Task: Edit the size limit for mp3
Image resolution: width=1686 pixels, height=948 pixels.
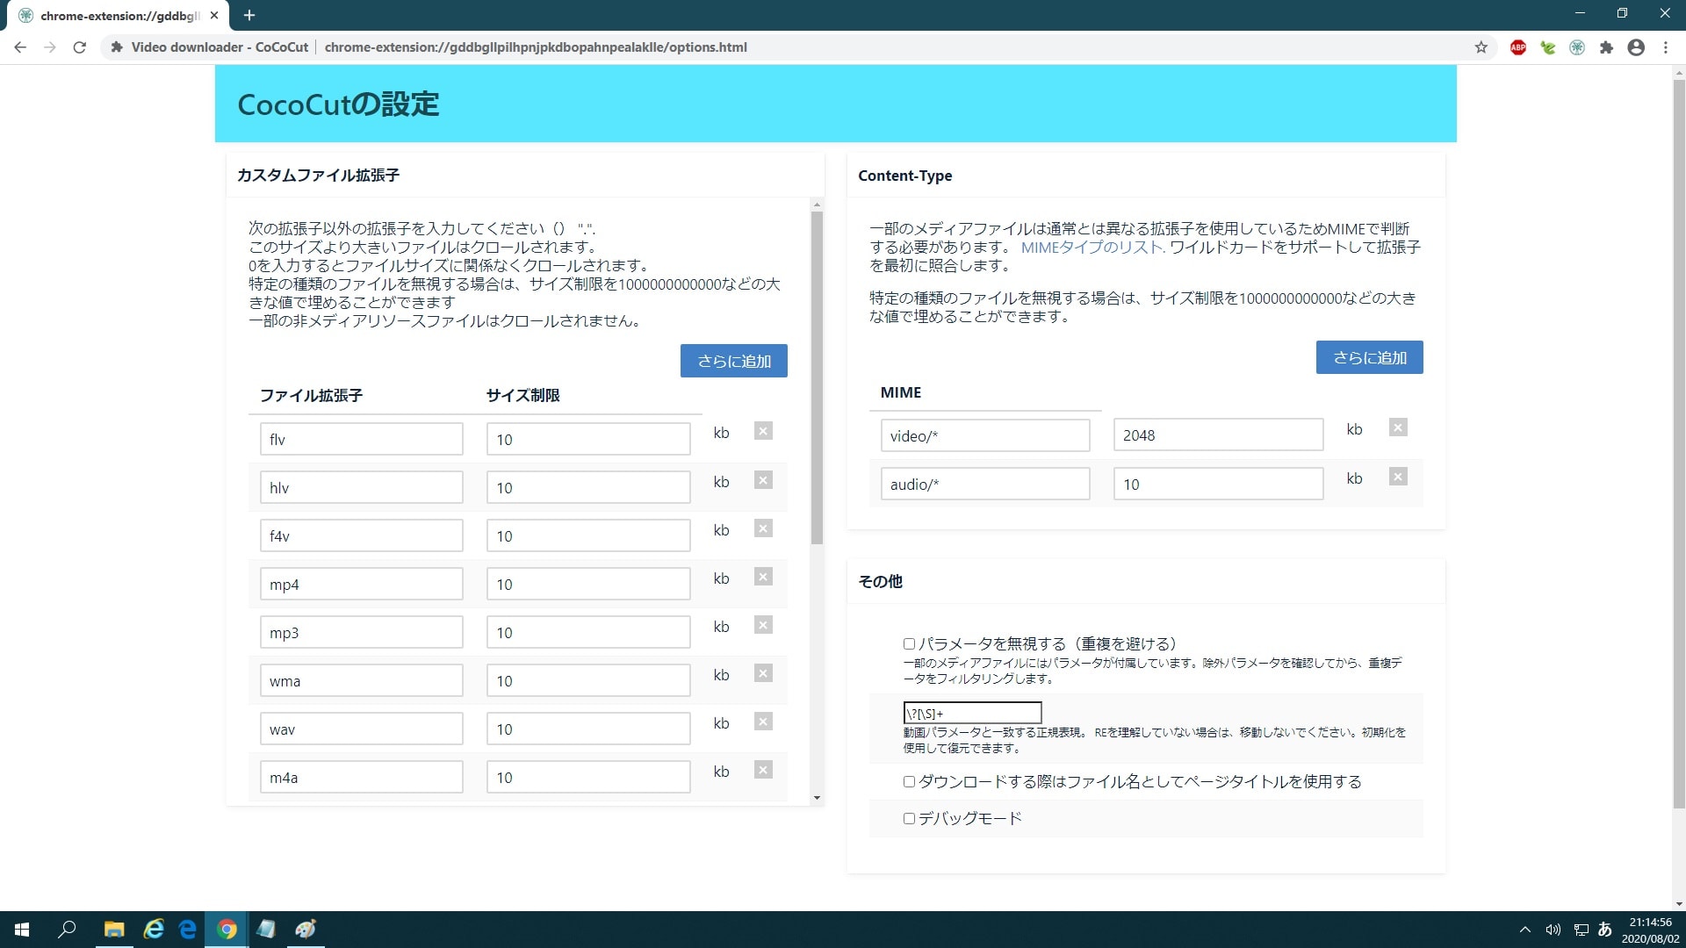Action: click(x=587, y=632)
